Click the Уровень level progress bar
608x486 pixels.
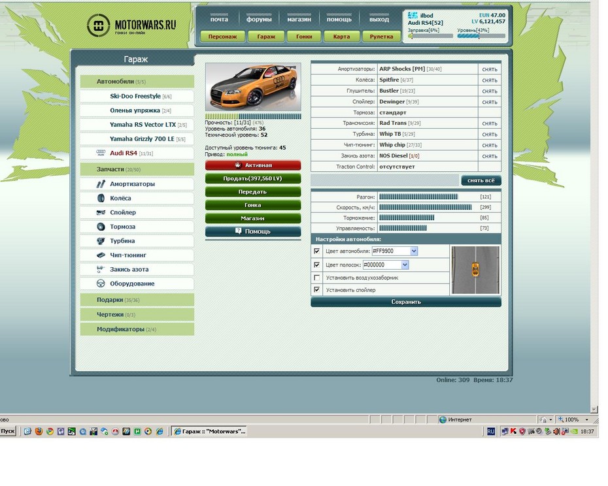point(481,36)
